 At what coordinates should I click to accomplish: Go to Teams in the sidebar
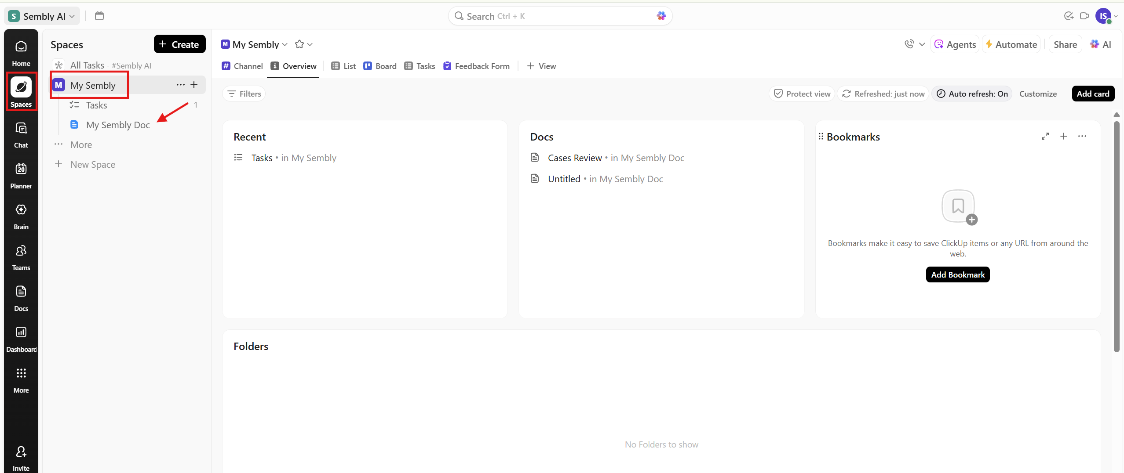pos(21,257)
